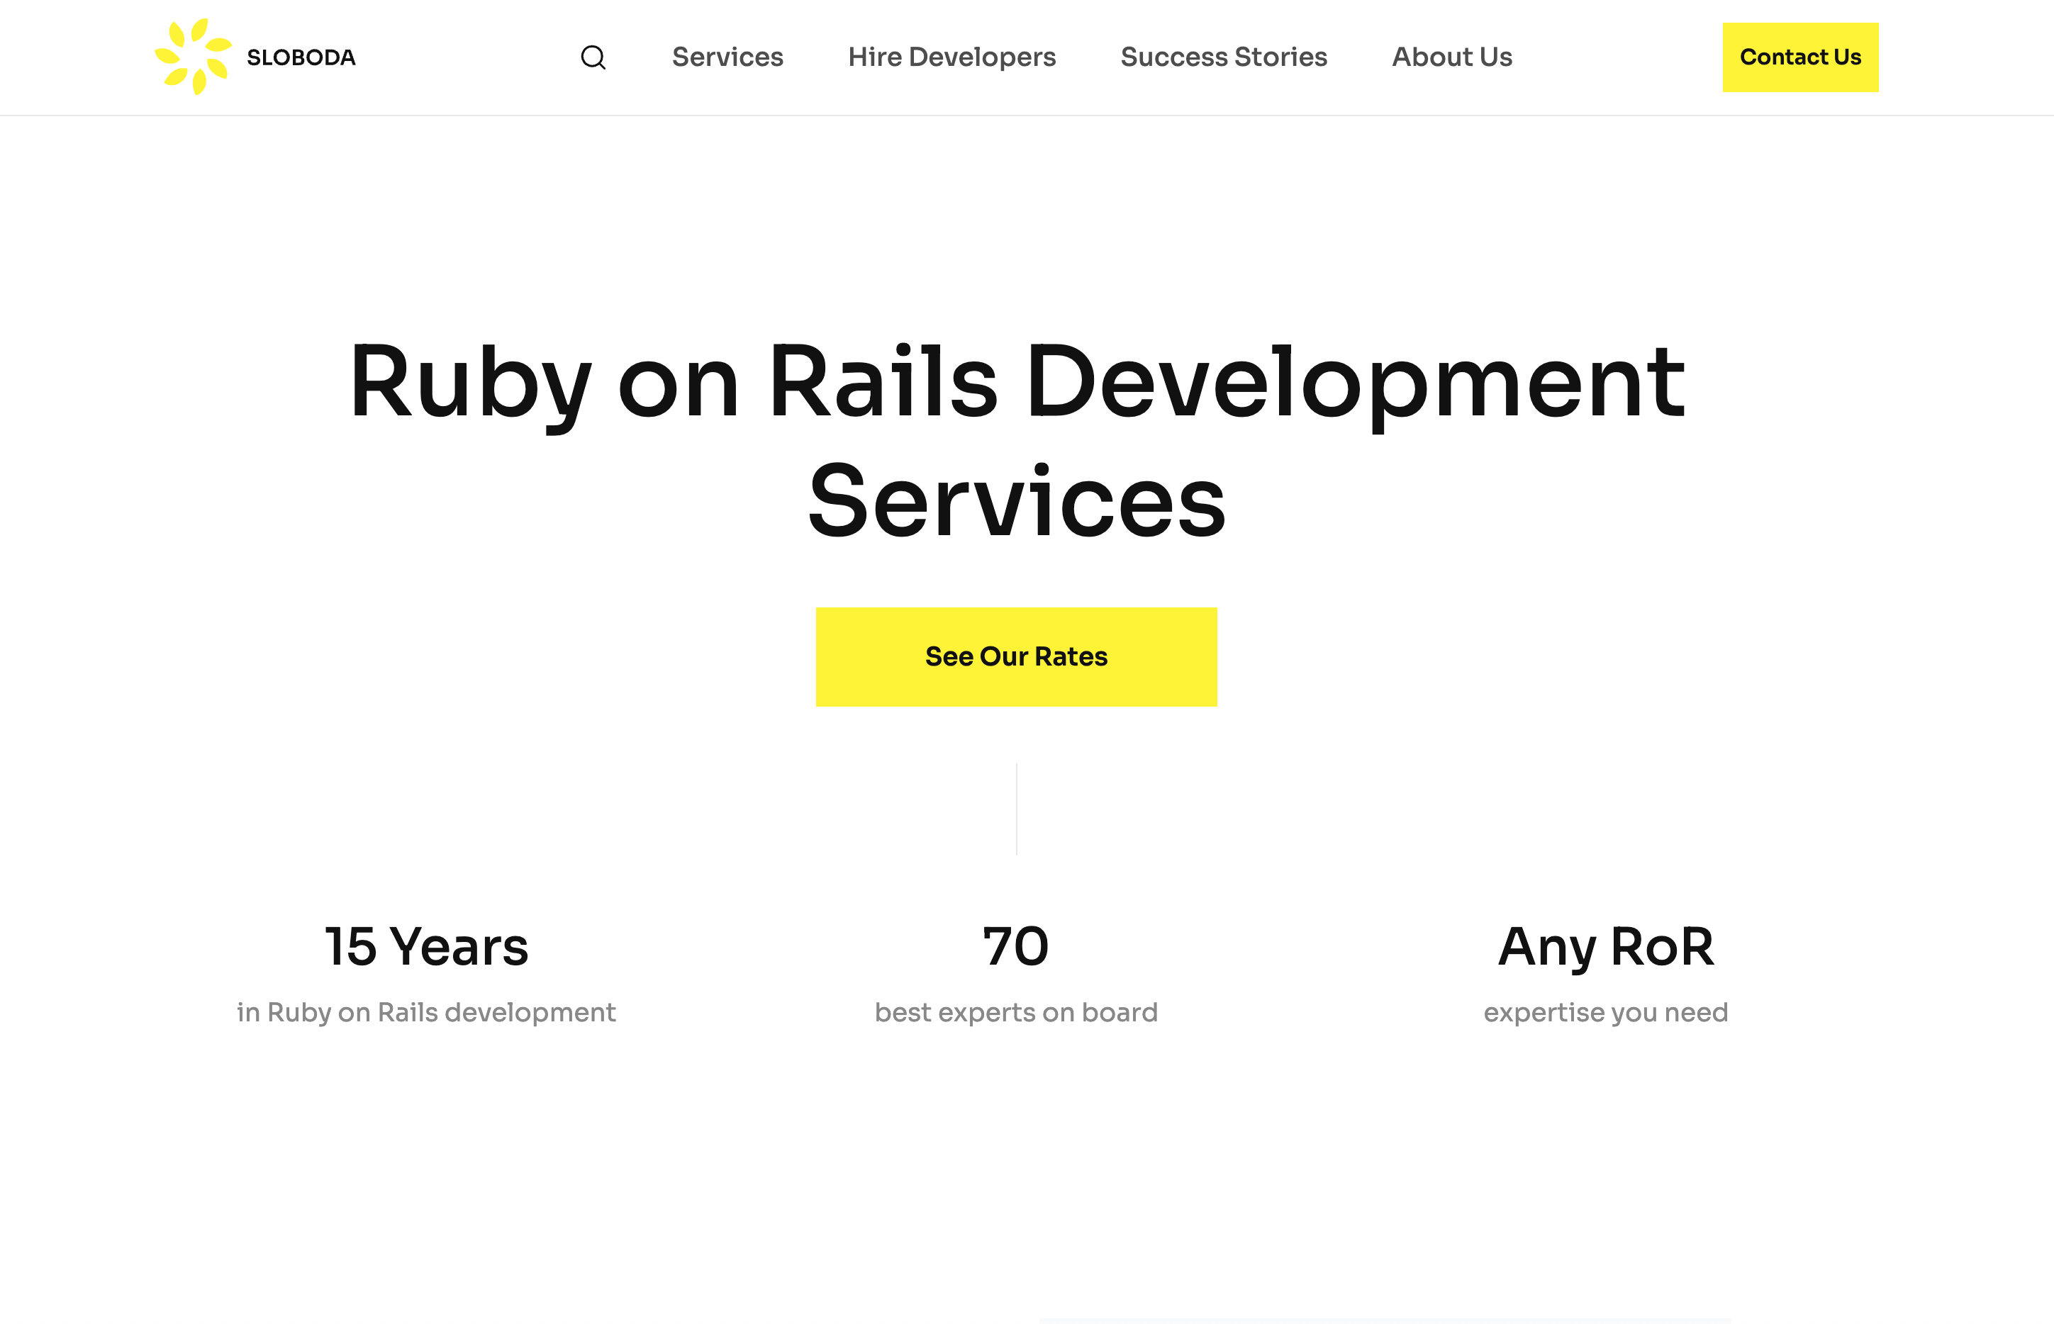Screen dimensions: 2054x1324
Task: Click the See Our Rates button
Action: coord(1016,657)
